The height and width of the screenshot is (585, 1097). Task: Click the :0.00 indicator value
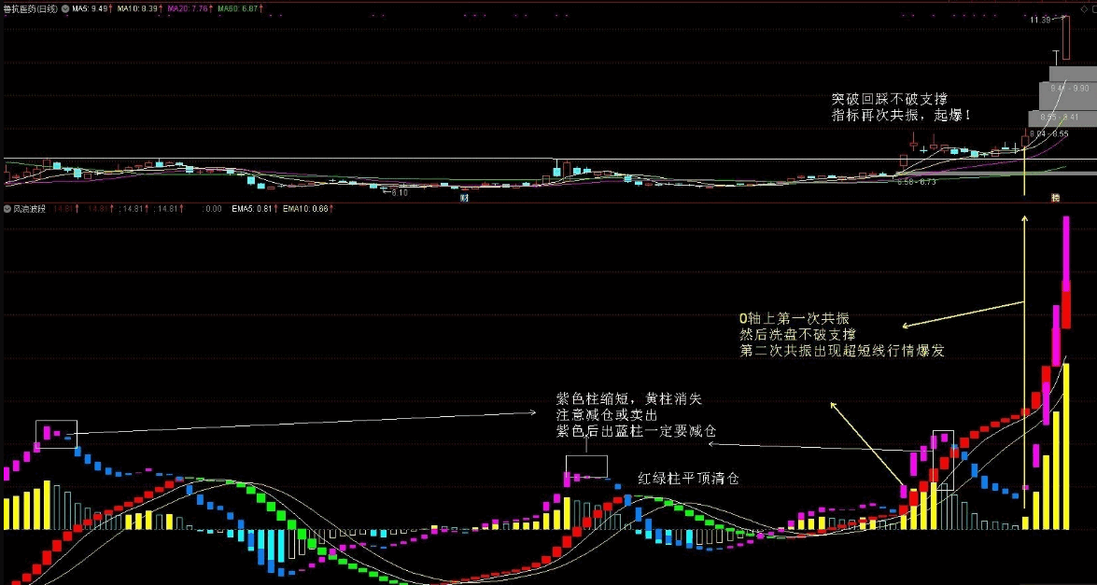(x=211, y=208)
